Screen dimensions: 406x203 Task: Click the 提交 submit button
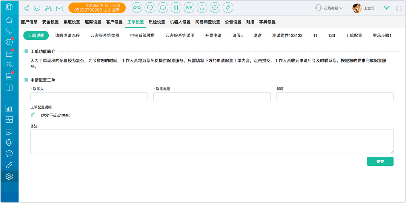point(380,162)
